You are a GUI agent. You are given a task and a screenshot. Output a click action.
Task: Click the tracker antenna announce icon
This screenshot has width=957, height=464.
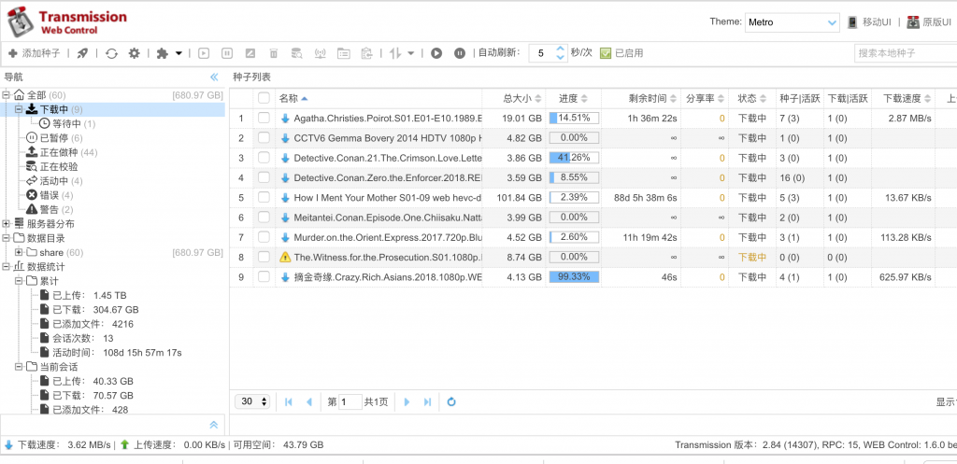tap(320, 53)
